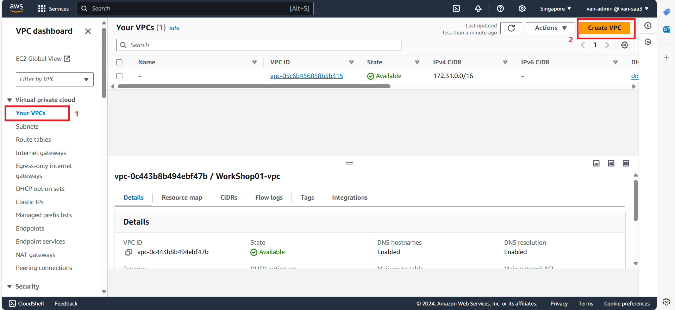Switch to the Tags tab

click(307, 198)
